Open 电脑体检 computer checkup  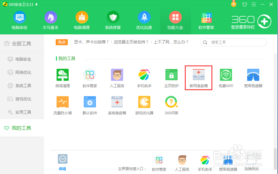pyautogui.click(x=19, y=20)
